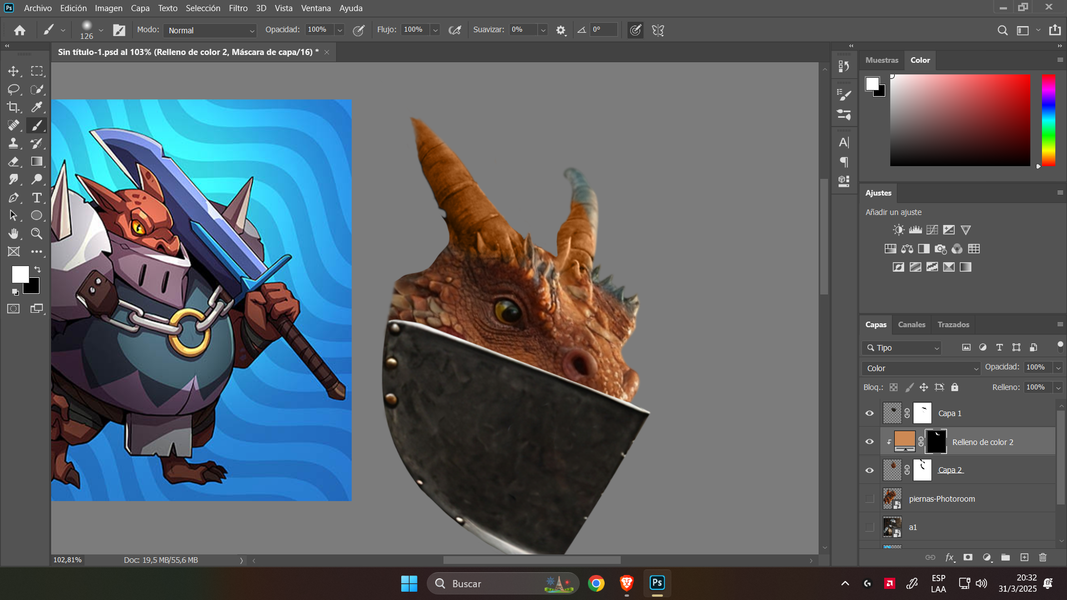Open smoothing options gear icon
The image size is (1067, 600).
click(x=561, y=31)
